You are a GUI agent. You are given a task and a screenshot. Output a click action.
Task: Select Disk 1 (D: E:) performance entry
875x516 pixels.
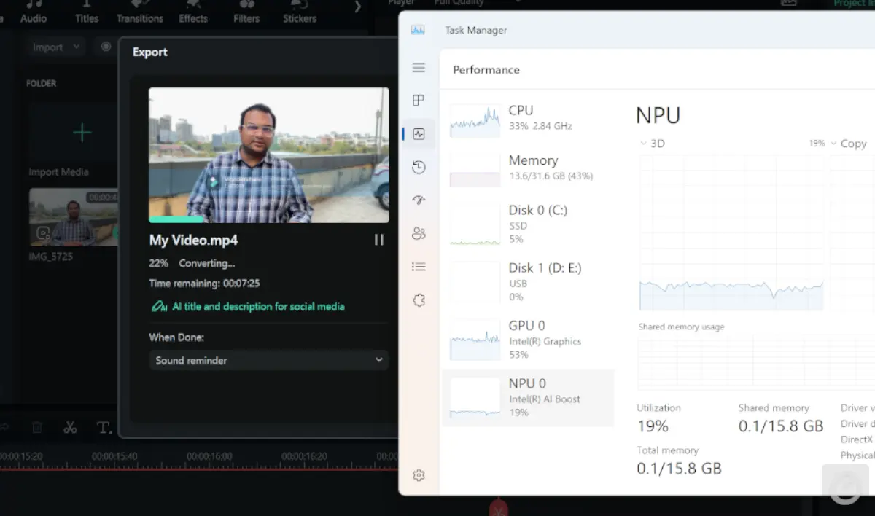point(529,281)
